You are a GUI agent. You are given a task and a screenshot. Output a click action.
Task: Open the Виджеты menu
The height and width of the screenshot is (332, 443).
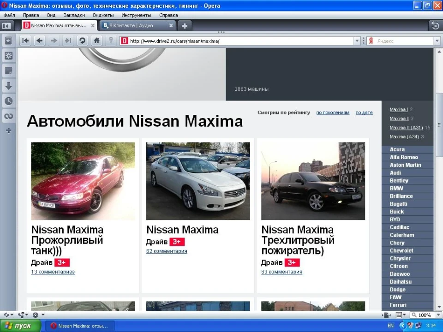pyautogui.click(x=103, y=15)
